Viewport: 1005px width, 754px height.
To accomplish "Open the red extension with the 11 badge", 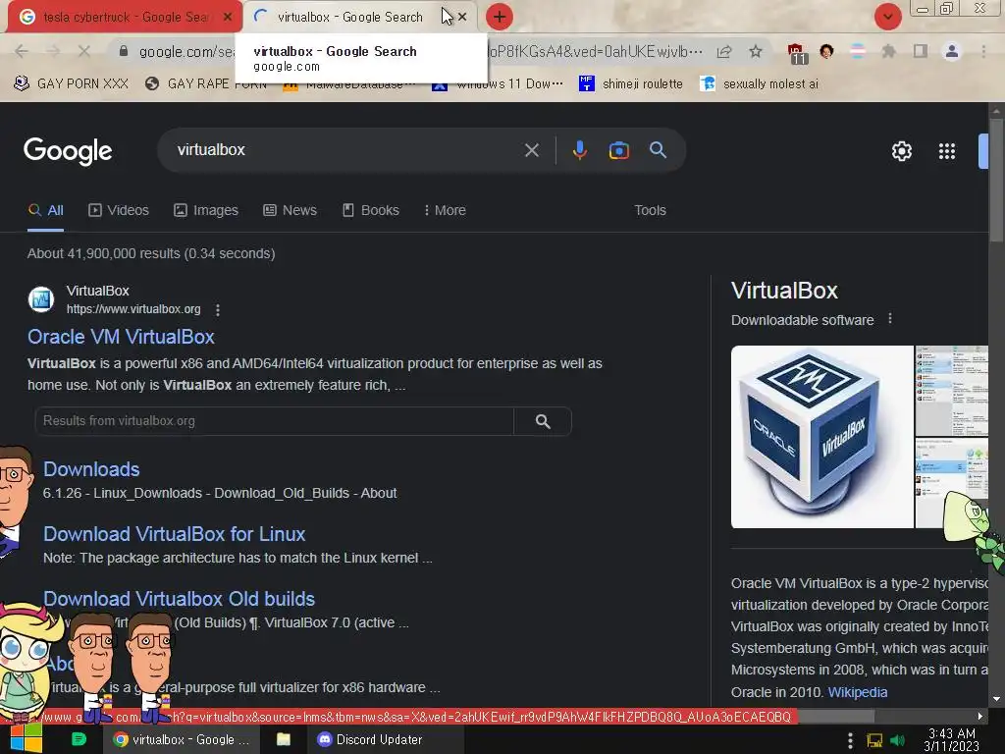I will [797, 53].
